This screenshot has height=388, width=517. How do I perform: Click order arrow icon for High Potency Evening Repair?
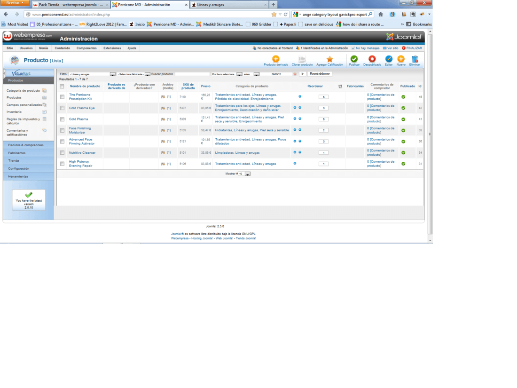(295, 163)
